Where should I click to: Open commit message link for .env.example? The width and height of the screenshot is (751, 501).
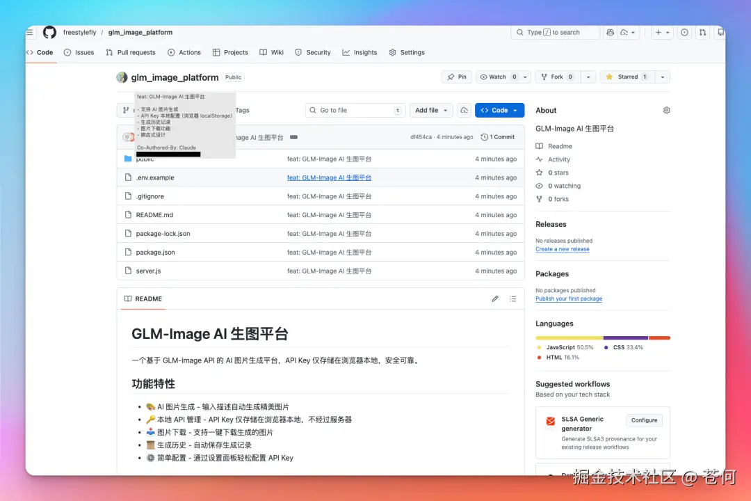coord(329,177)
